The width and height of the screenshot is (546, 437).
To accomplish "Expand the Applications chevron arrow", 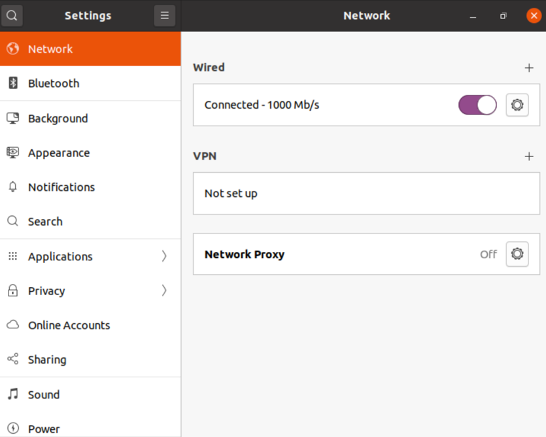I will coord(164,256).
